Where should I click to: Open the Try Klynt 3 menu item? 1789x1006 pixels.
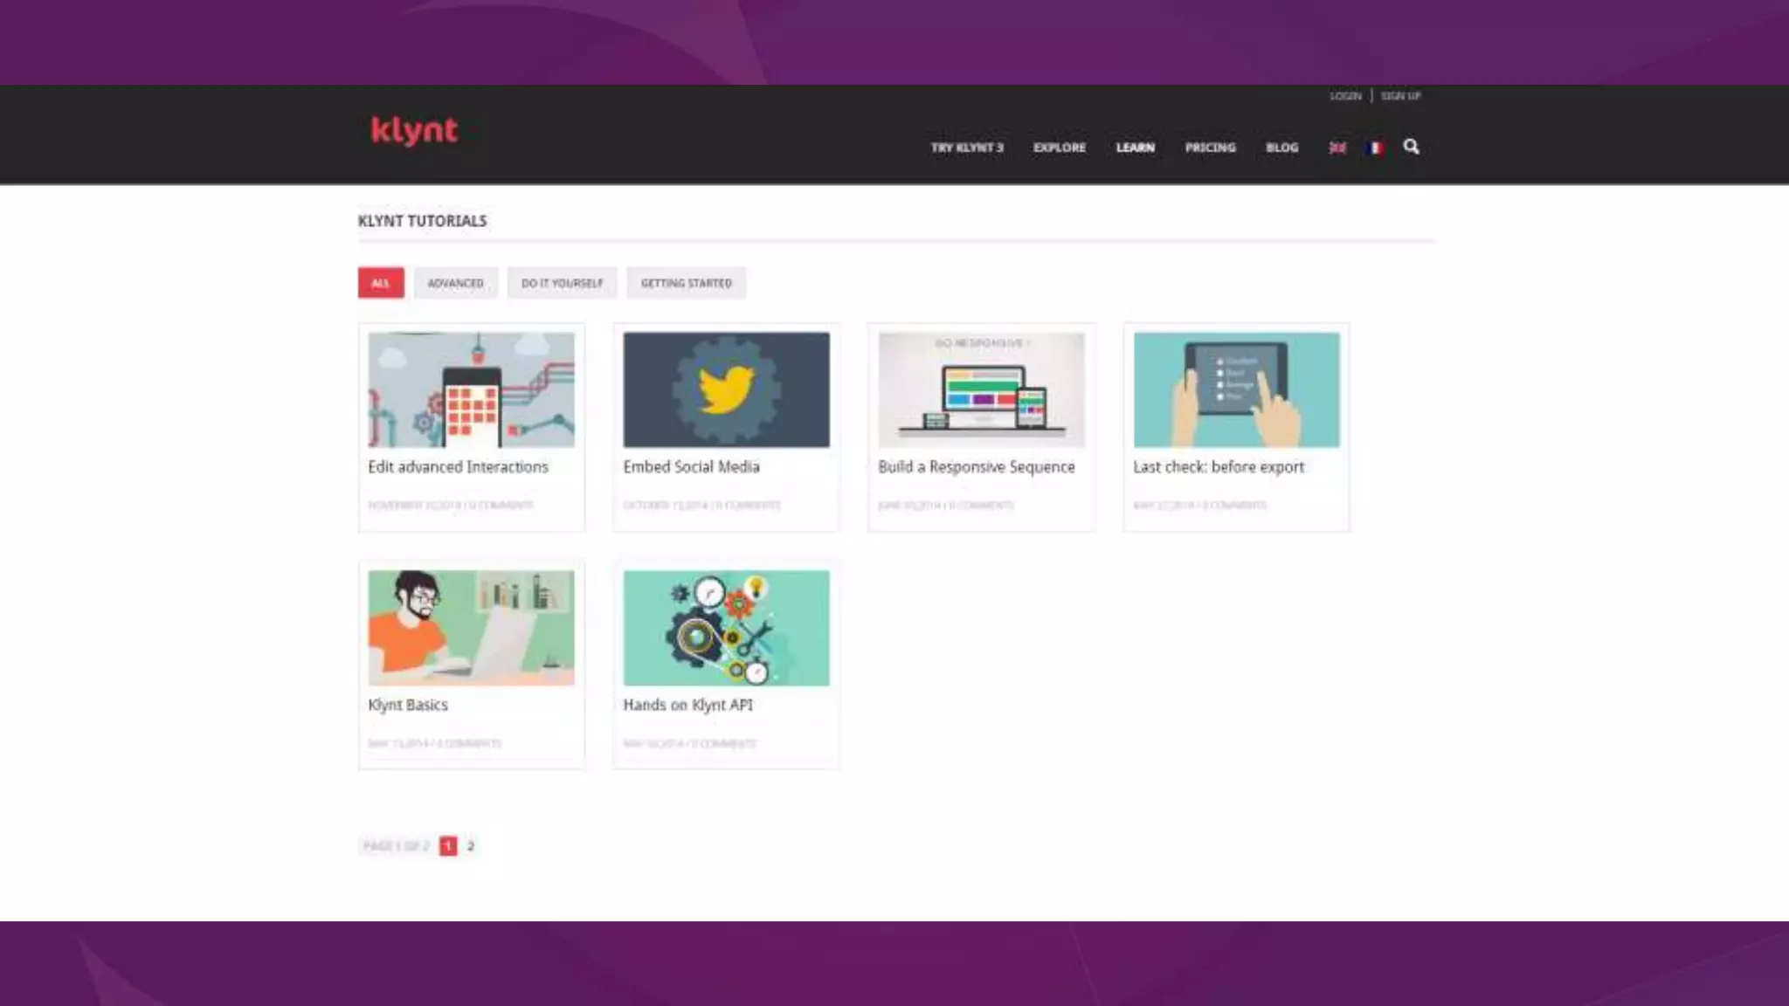pyautogui.click(x=966, y=148)
